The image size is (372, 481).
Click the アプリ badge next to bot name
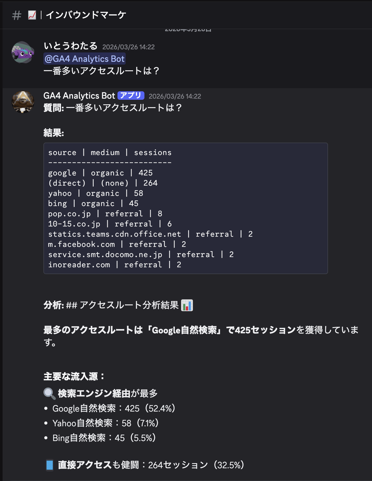tap(131, 96)
